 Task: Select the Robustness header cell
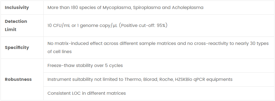coord(22,79)
